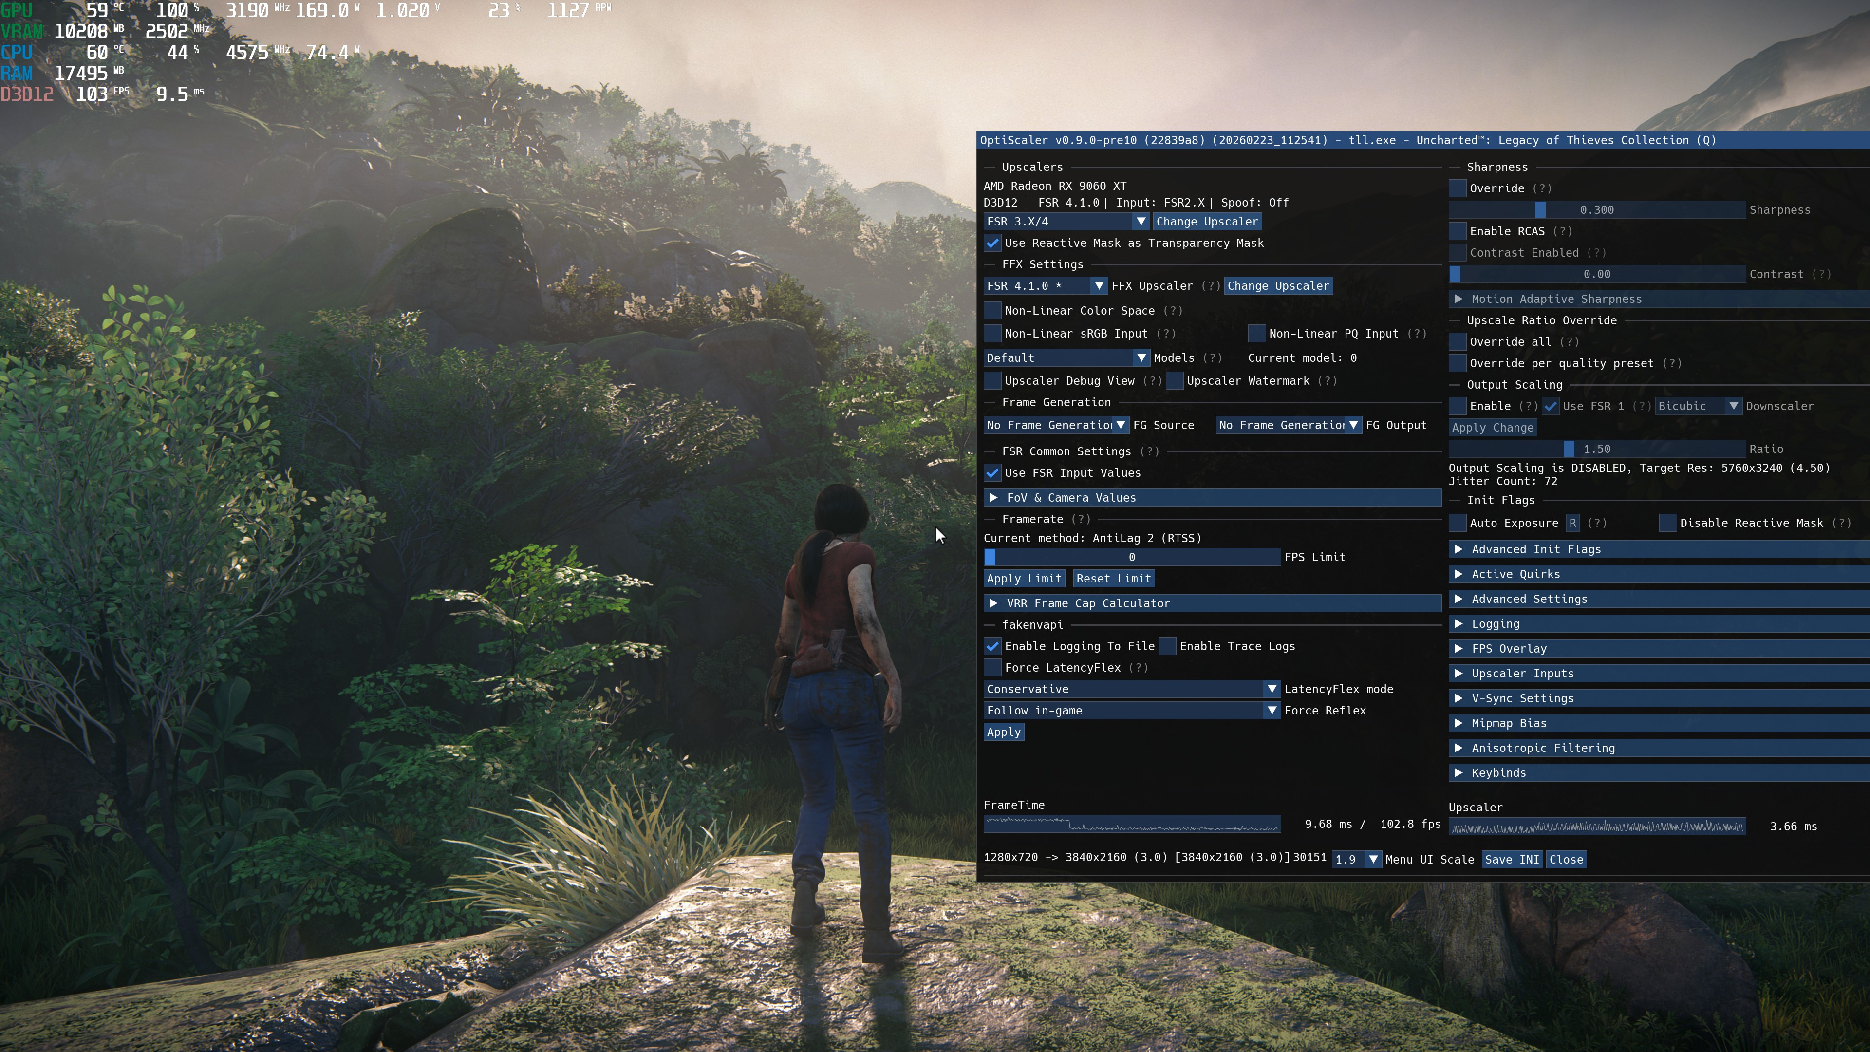Viewport: 1870px width, 1052px height.
Task: Toggle Use Reactive Mask as Transparency Mask
Action: click(x=992, y=243)
